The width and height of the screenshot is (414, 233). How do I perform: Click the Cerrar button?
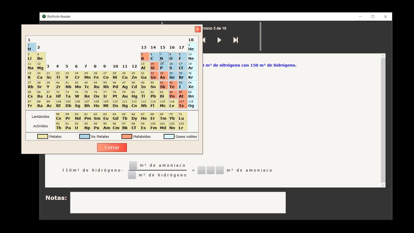112,147
